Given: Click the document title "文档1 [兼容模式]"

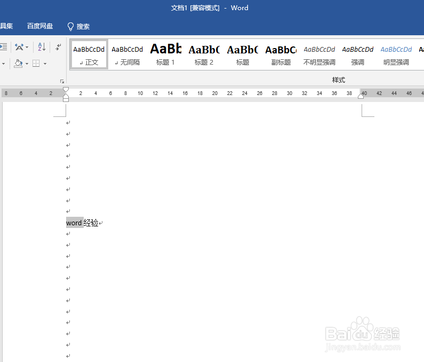Looking at the screenshot, I should click(195, 8).
